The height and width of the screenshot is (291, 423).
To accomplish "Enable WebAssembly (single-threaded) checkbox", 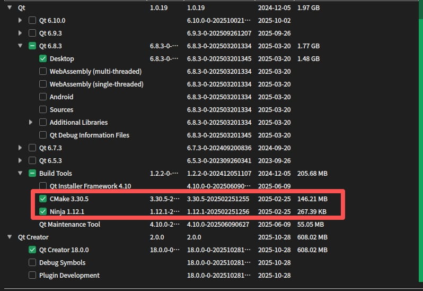I will 43,84.
